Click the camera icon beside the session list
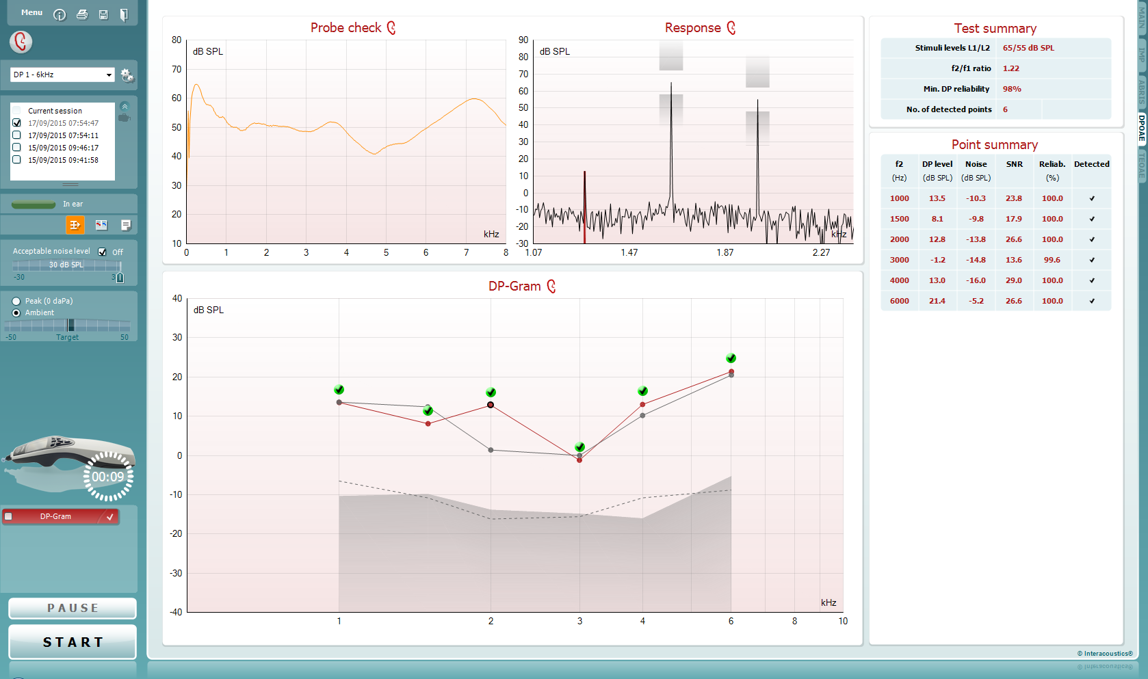Image resolution: width=1148 pixels, height=679 pixels. pyautogui.click(x=125, y=118)
